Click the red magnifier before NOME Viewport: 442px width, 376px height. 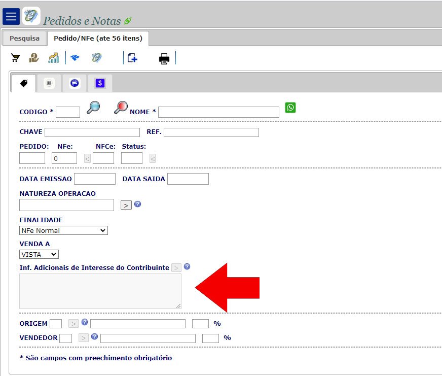(121, 108)
